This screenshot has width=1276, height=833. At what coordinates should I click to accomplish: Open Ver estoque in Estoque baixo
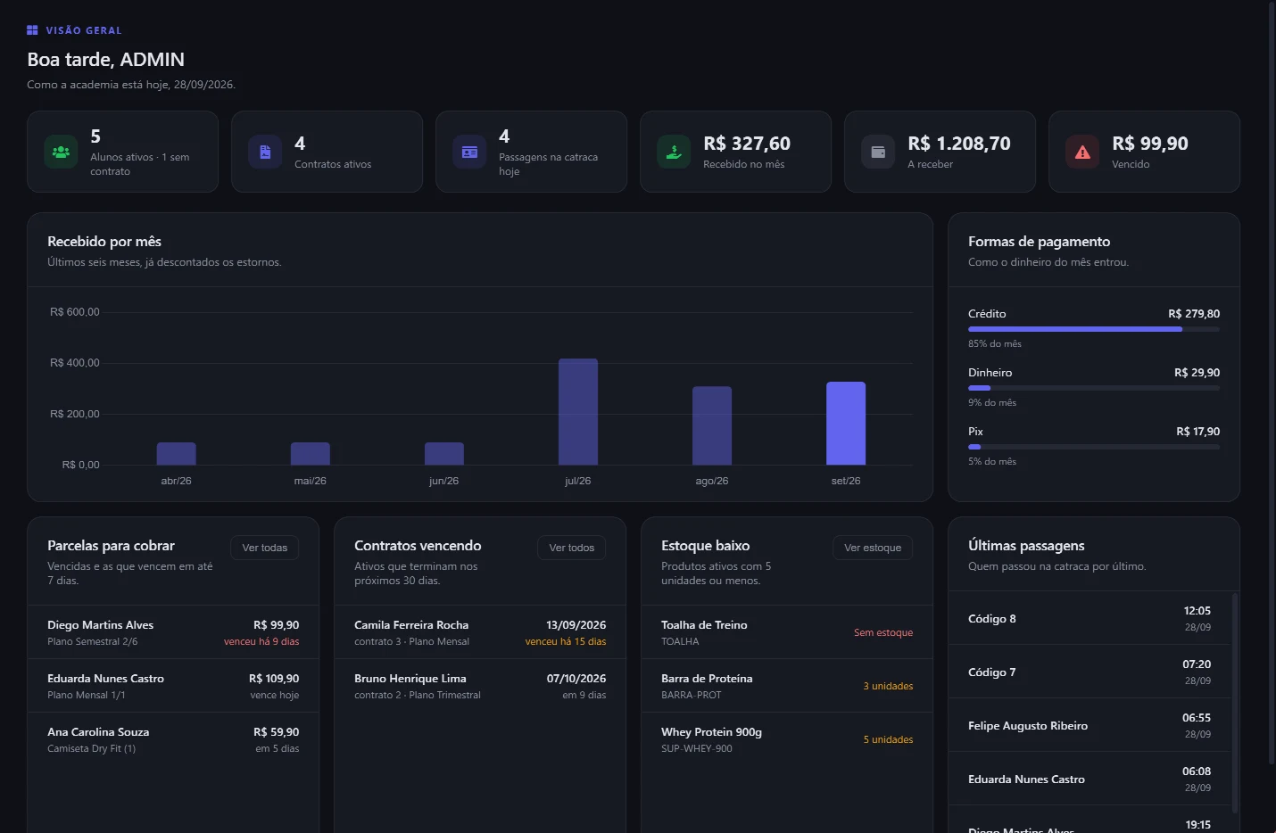(x=873, y=548)
